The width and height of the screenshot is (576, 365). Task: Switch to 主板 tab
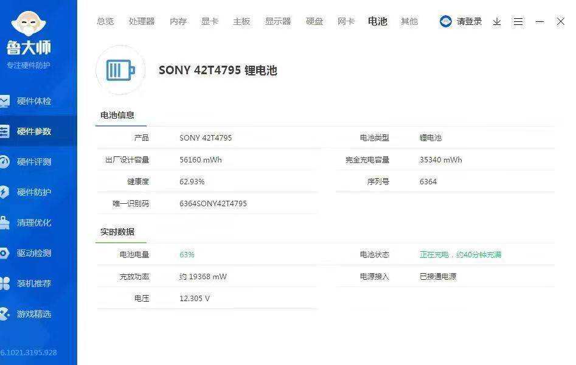(x=241, y=21)
